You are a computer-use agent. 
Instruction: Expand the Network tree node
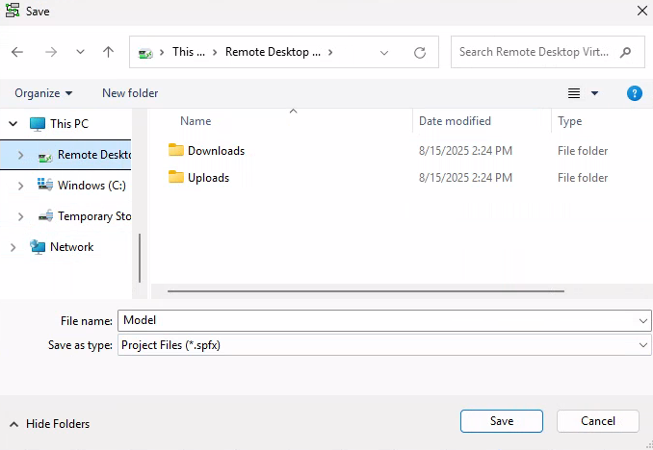coord(13,247)
